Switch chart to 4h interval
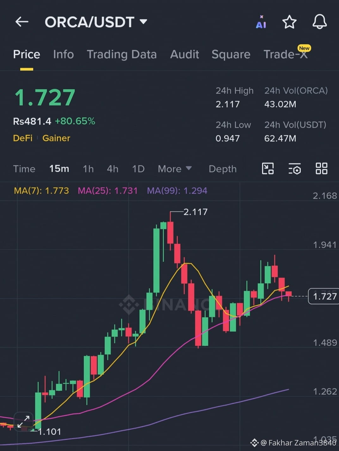Viewport: 339px width, 451px height. pyautogui.click(x=113, y=169)
